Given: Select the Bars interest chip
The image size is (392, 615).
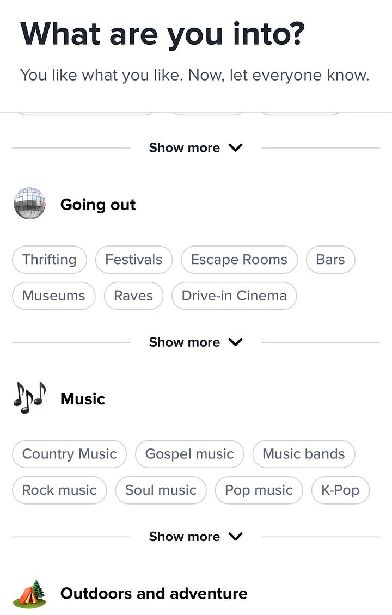Looking at the screenshot, I should click(330, 260).
